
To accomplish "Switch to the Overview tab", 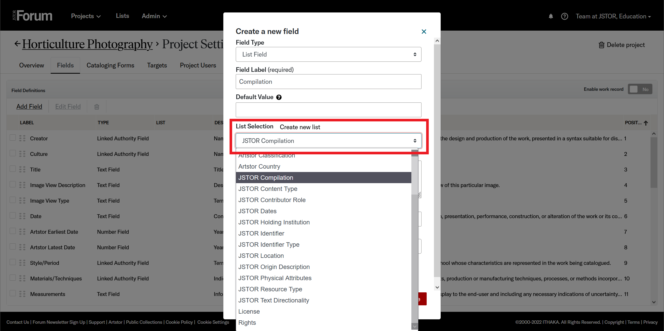I will (32, 65).
